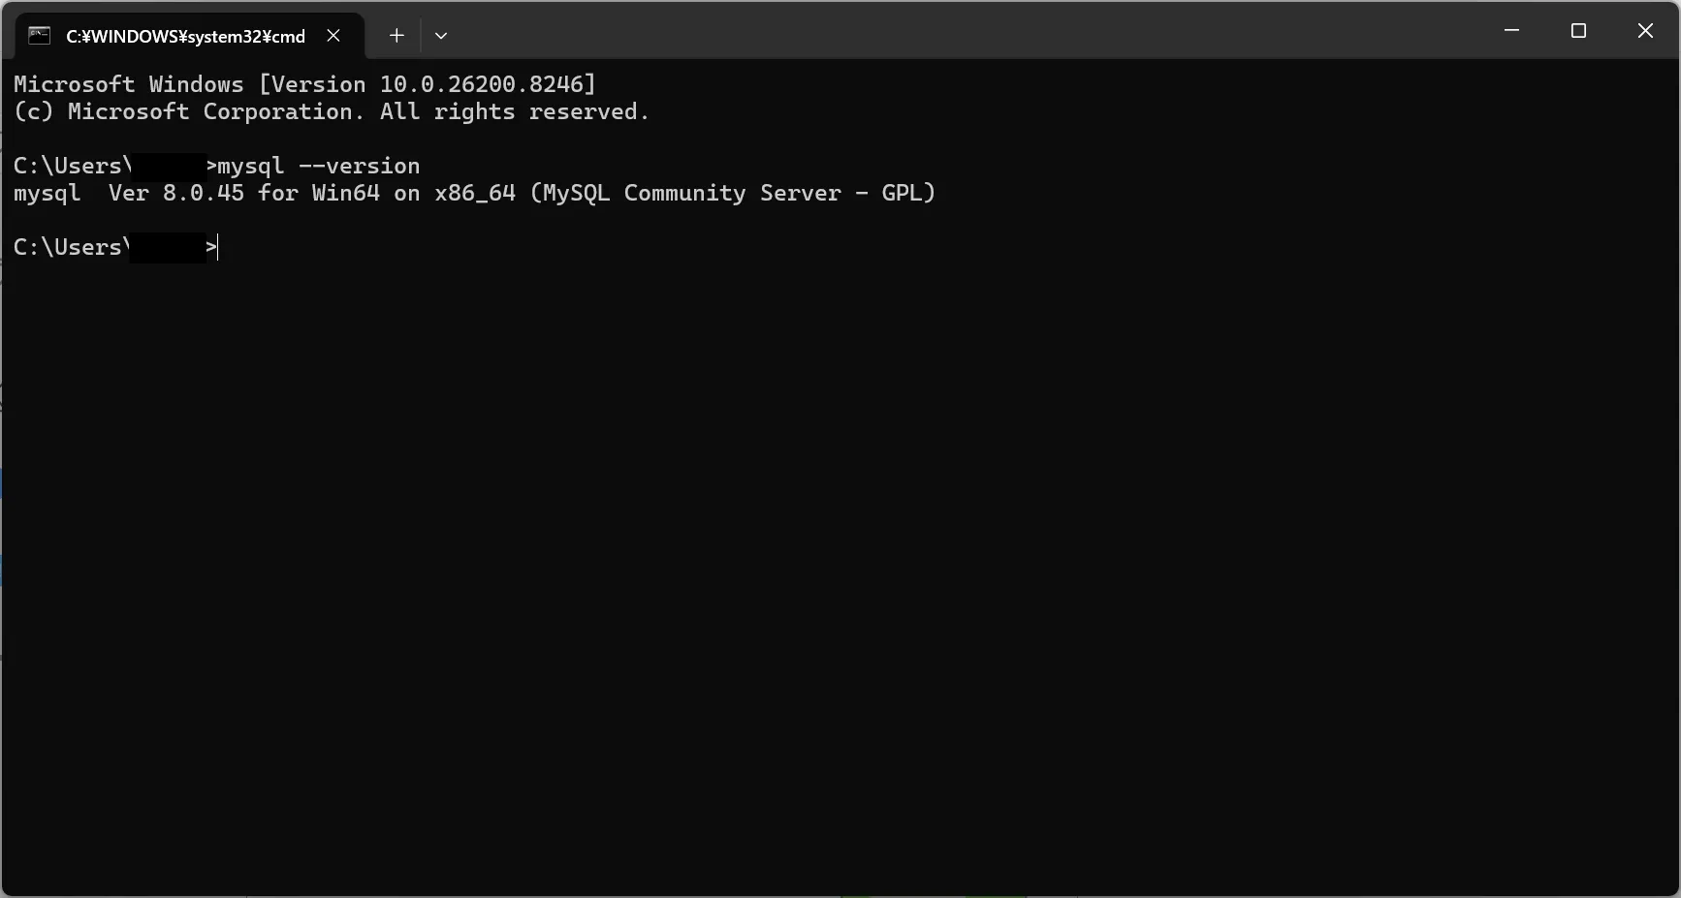Open a new tab with the plus button
Viewport: 1681px width, 898px height.
[396, 36]
